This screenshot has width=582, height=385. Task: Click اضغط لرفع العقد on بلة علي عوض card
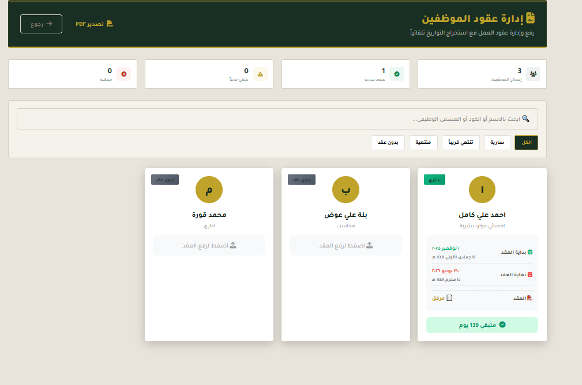[x=345, y=245]
